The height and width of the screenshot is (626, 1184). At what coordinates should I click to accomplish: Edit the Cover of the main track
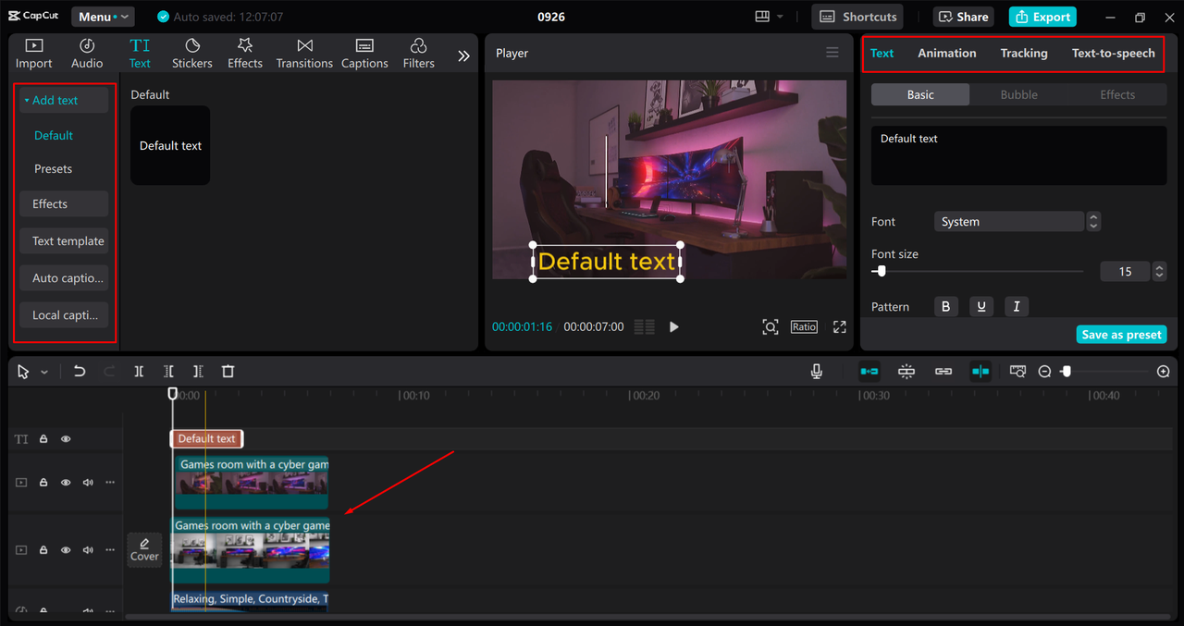(x=144, y=549)
